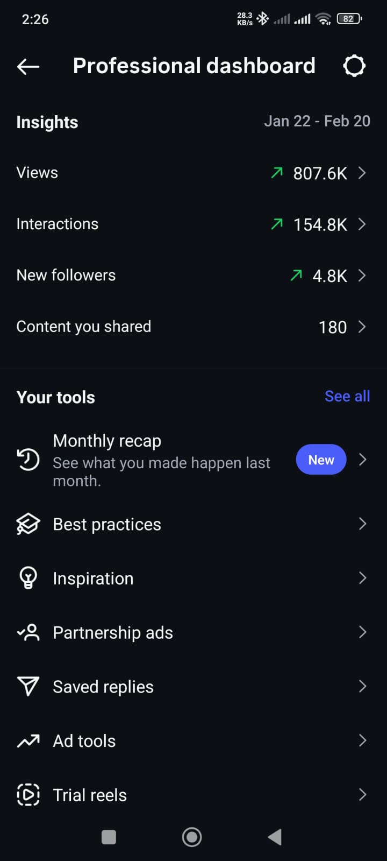Tap the Trial reels icon
Image resolution: width=387 pixels, height=861 pixels.
pos(28,795)
